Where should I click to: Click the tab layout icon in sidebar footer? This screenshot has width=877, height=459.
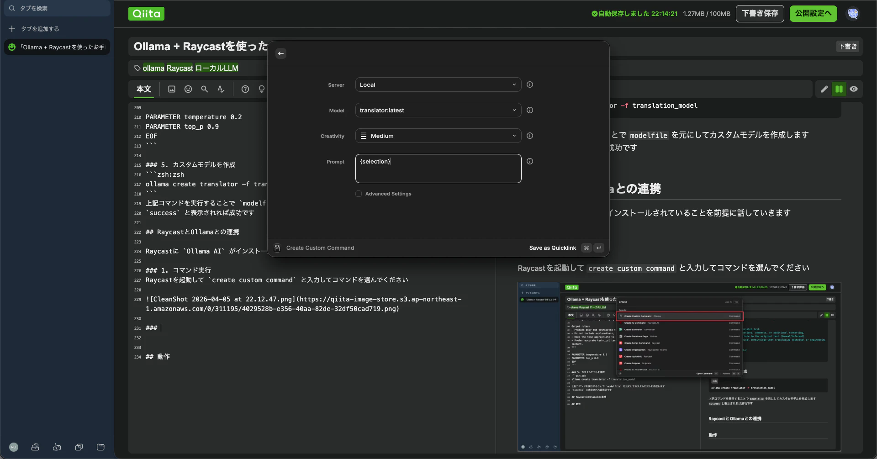101,447
